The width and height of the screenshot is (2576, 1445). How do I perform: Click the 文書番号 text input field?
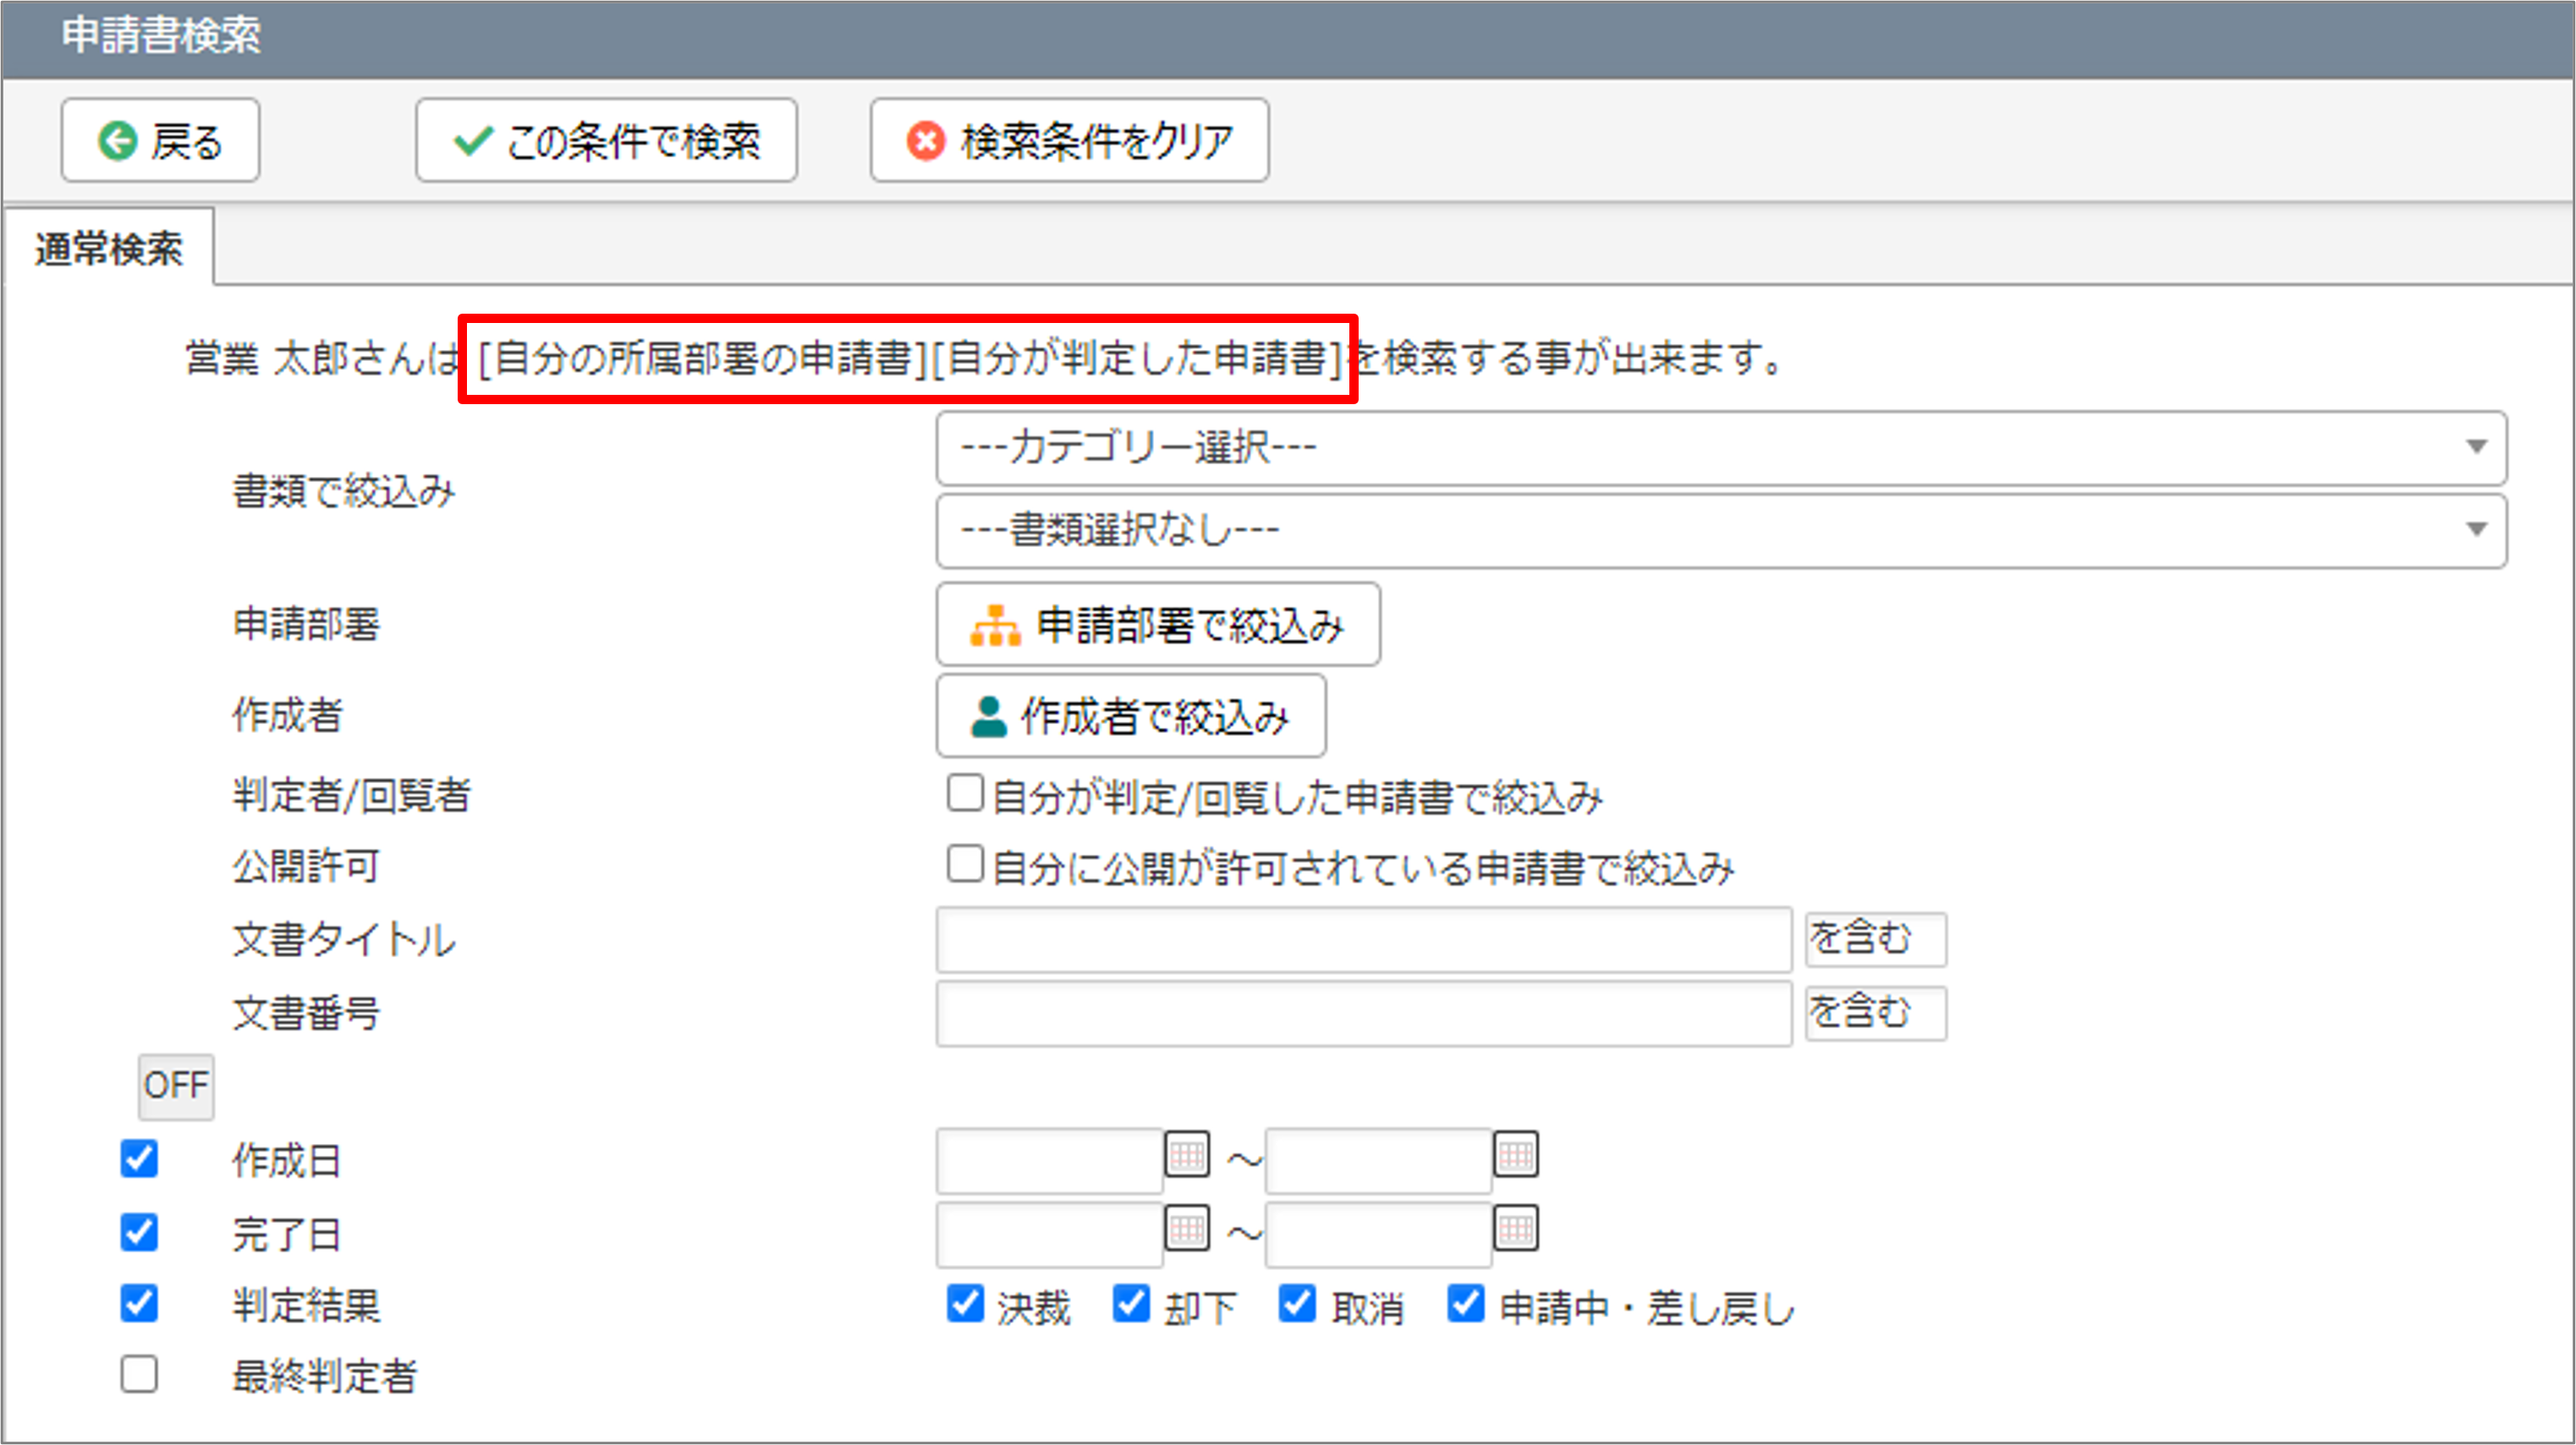point(1364,1013)
